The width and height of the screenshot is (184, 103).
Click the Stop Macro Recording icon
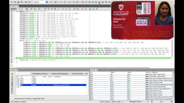[x=86, y=9]
